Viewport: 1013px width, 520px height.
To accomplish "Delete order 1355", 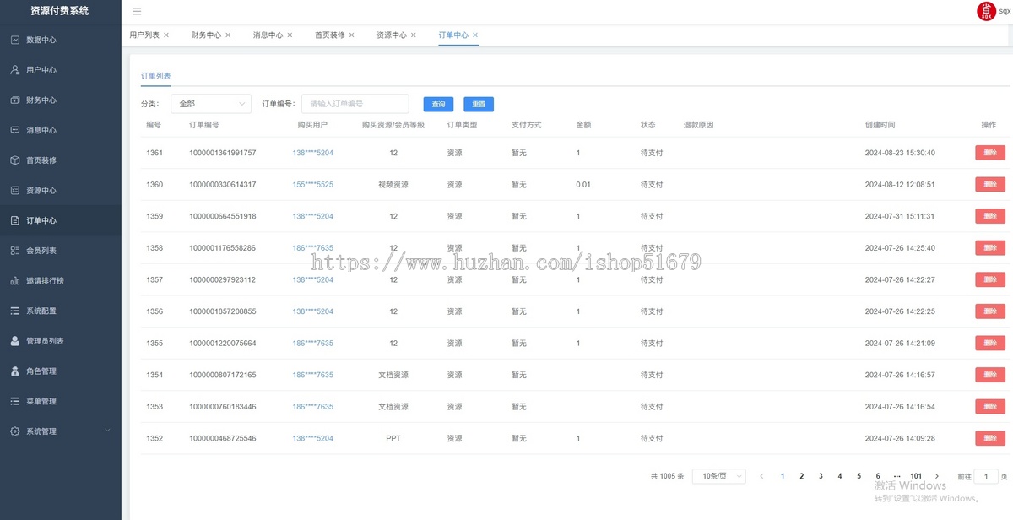I will tap(990, 343).
